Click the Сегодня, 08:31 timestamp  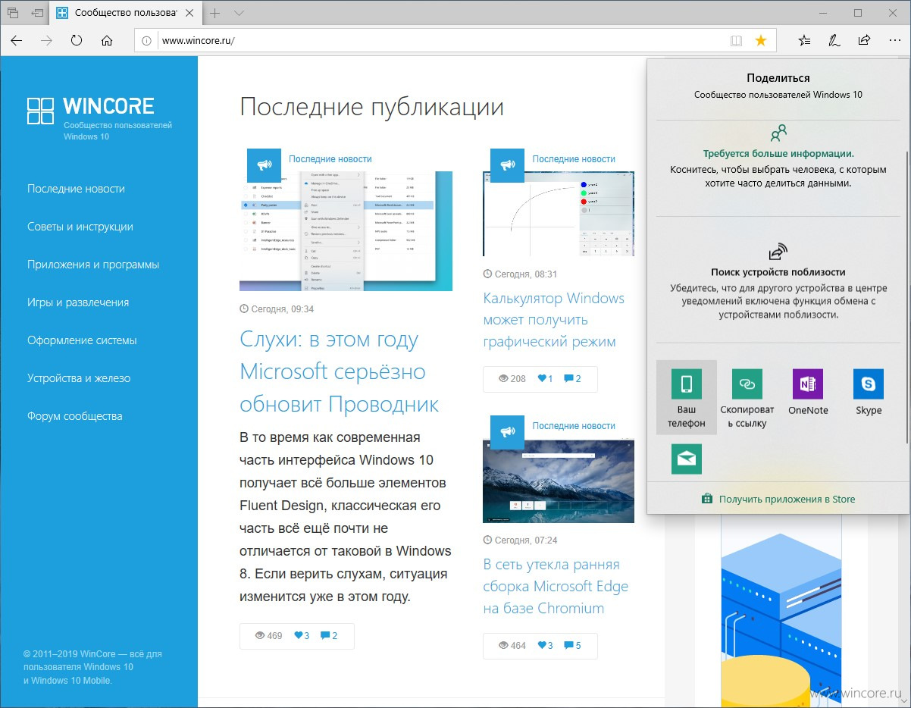coord(520,274)
